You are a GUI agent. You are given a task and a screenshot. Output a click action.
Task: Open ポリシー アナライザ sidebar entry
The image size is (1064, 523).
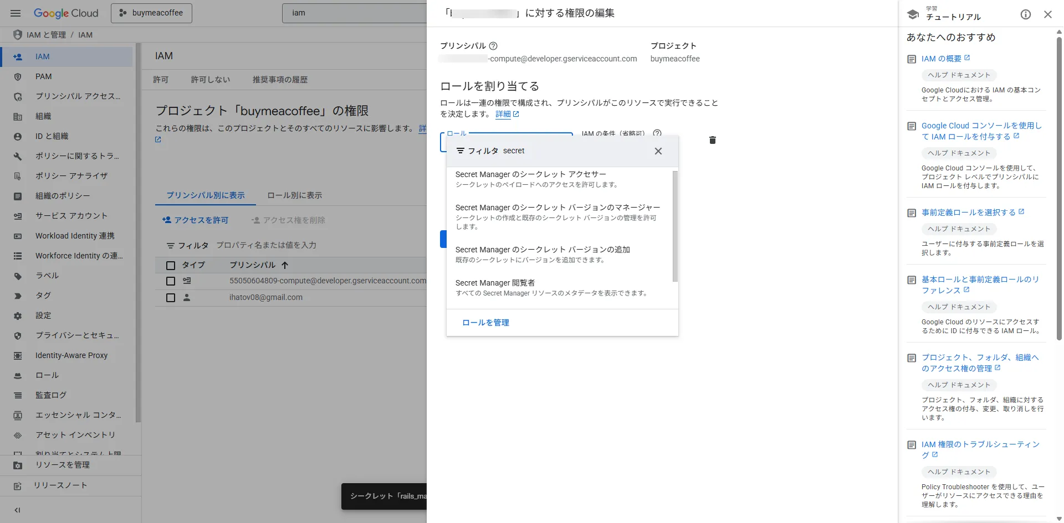coord(66,176)
